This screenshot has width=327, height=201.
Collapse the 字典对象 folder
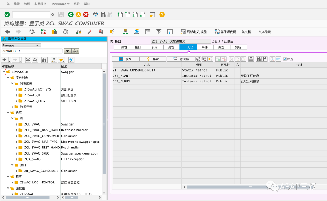point(8,78)
